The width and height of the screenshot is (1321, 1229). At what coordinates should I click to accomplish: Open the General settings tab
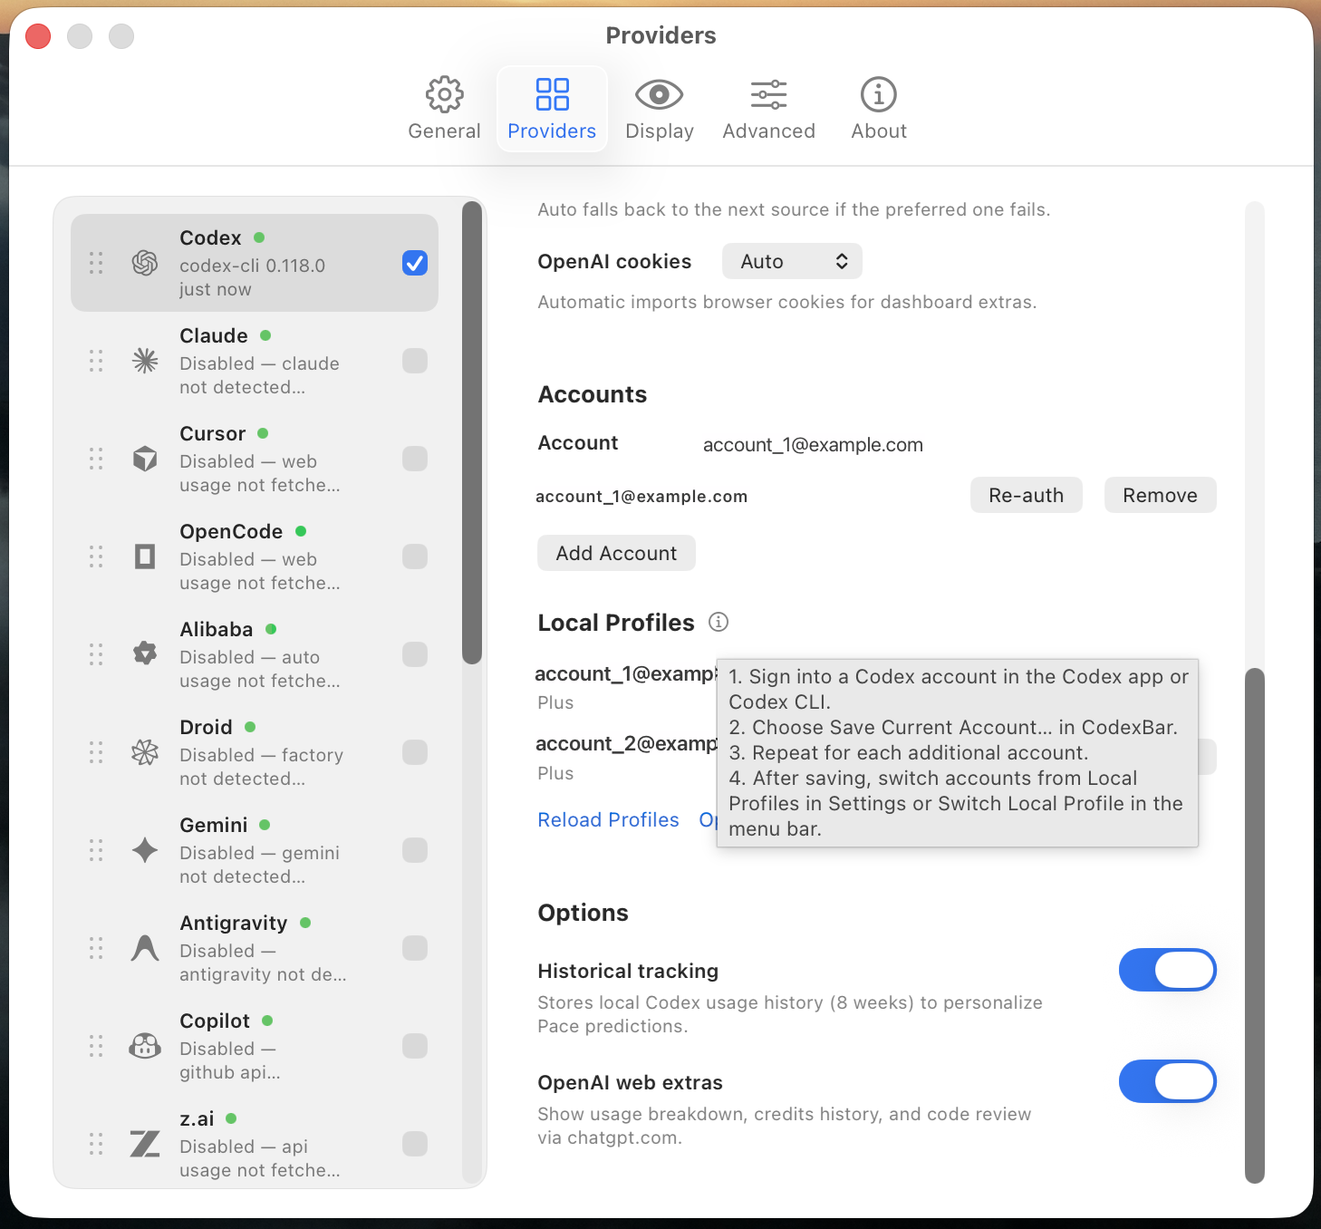tap(444, 109)
